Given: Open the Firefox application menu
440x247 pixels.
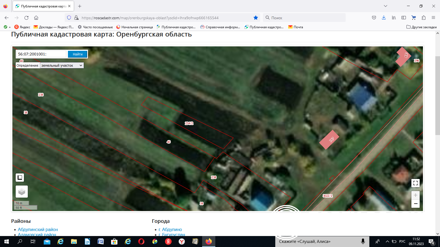Looking at the screenshot, I should pyautogui.click(x=433, y=18).
